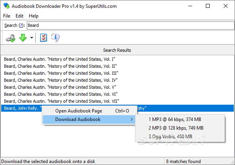Select History of the United States, Vol. III
The width and height of the screenshot is (235, 165).
(x=61, y=73)
